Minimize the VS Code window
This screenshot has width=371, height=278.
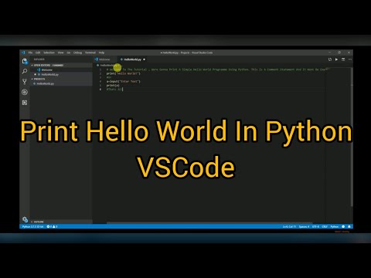329,53
